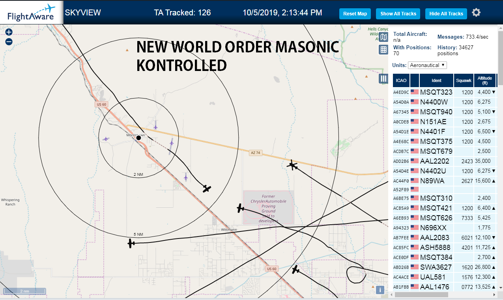Screen dimensions: 503x300
Task: Click scroll right arrow under aircraft table
Action: click(x=494, y=295)
